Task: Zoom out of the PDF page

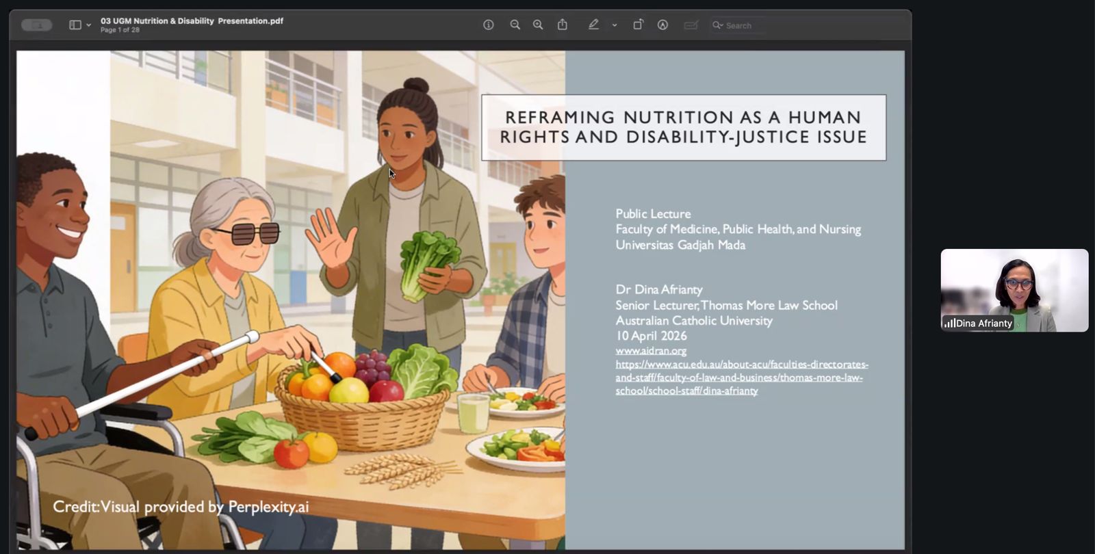Action: point(515,25)
